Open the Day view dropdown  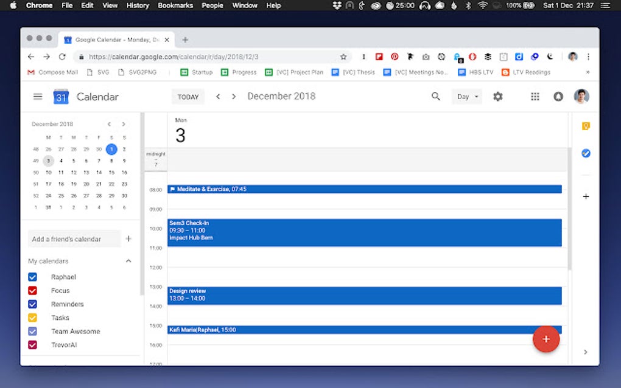point(467,97)
